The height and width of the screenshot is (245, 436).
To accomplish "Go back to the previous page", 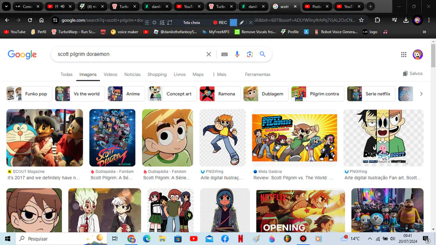I will pos(7,20).
